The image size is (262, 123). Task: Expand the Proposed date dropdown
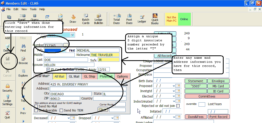[174, 86]
